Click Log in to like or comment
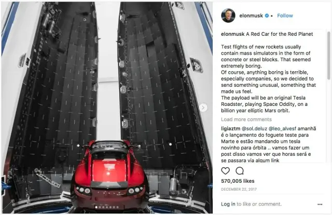The width and height of the screenshot is (332, 215). pyautogui.click(x=251, y=204)
